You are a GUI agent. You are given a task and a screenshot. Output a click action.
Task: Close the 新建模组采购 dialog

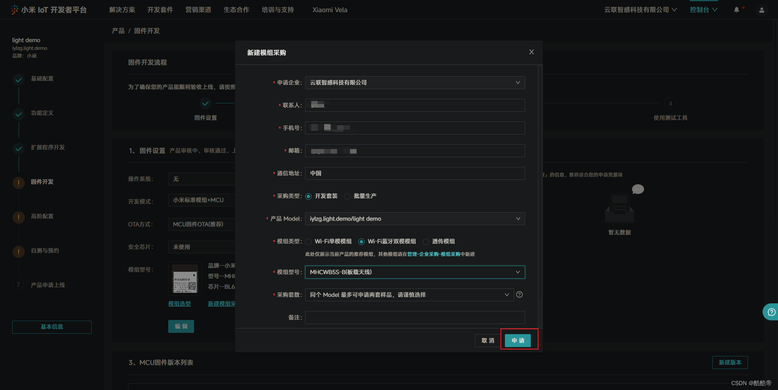coord(532,52)
